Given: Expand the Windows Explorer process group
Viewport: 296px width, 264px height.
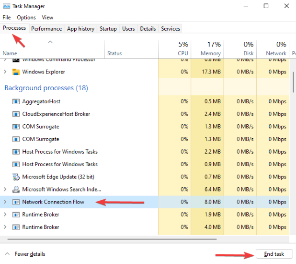Looking at the screenshot, I should 5,72.
